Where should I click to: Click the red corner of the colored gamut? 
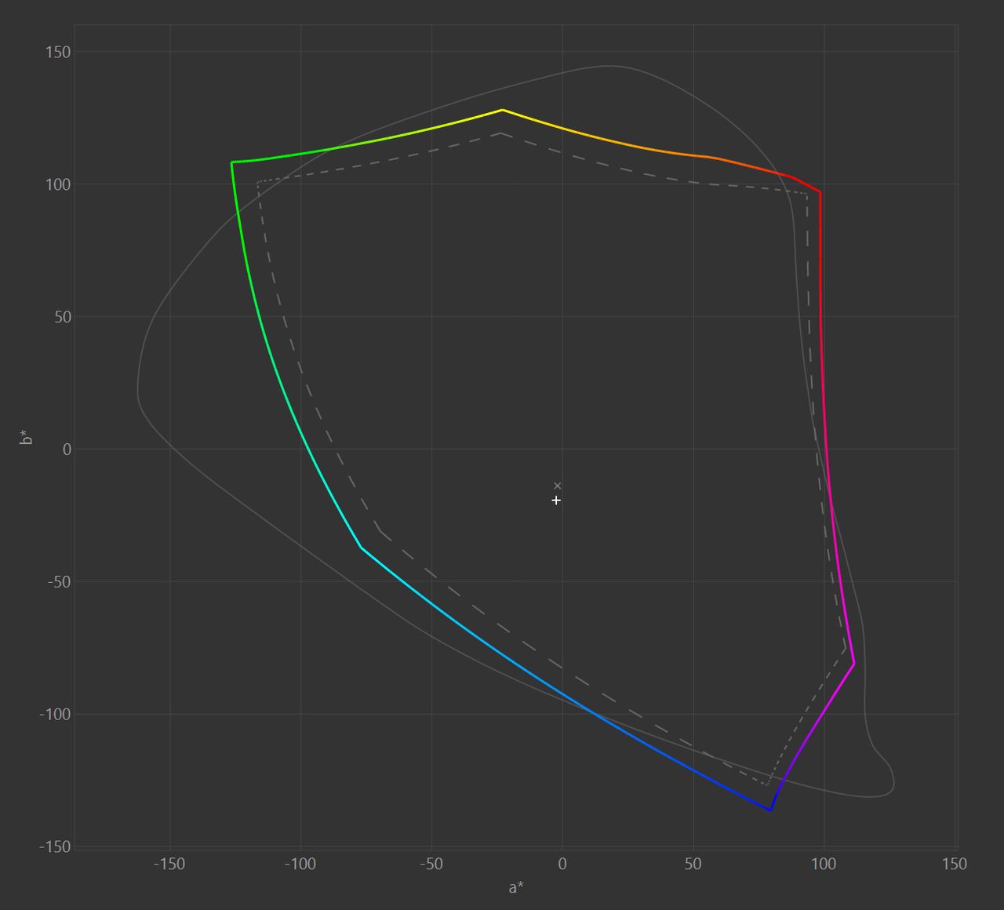click(820, 192)
